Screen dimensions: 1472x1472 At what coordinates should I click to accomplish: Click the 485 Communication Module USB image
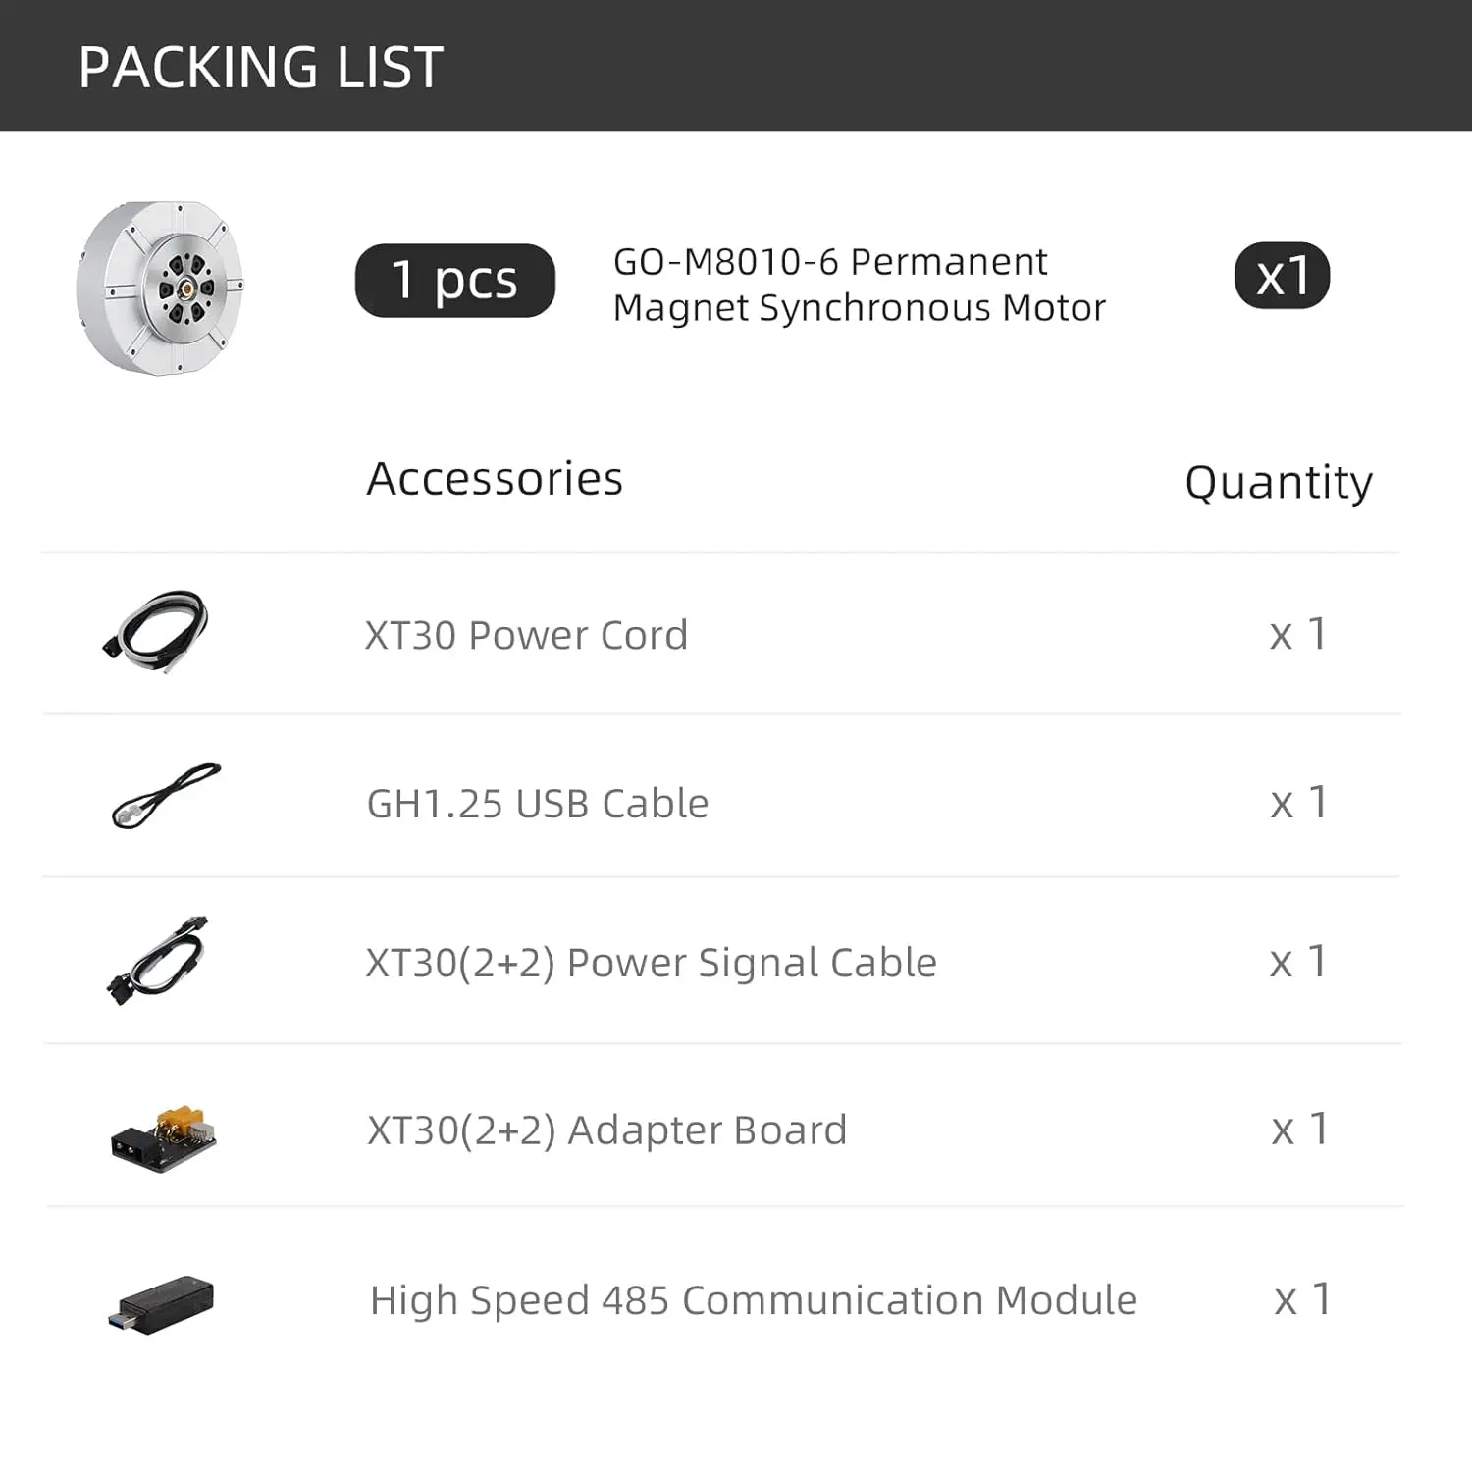[x=161, y=1305]
